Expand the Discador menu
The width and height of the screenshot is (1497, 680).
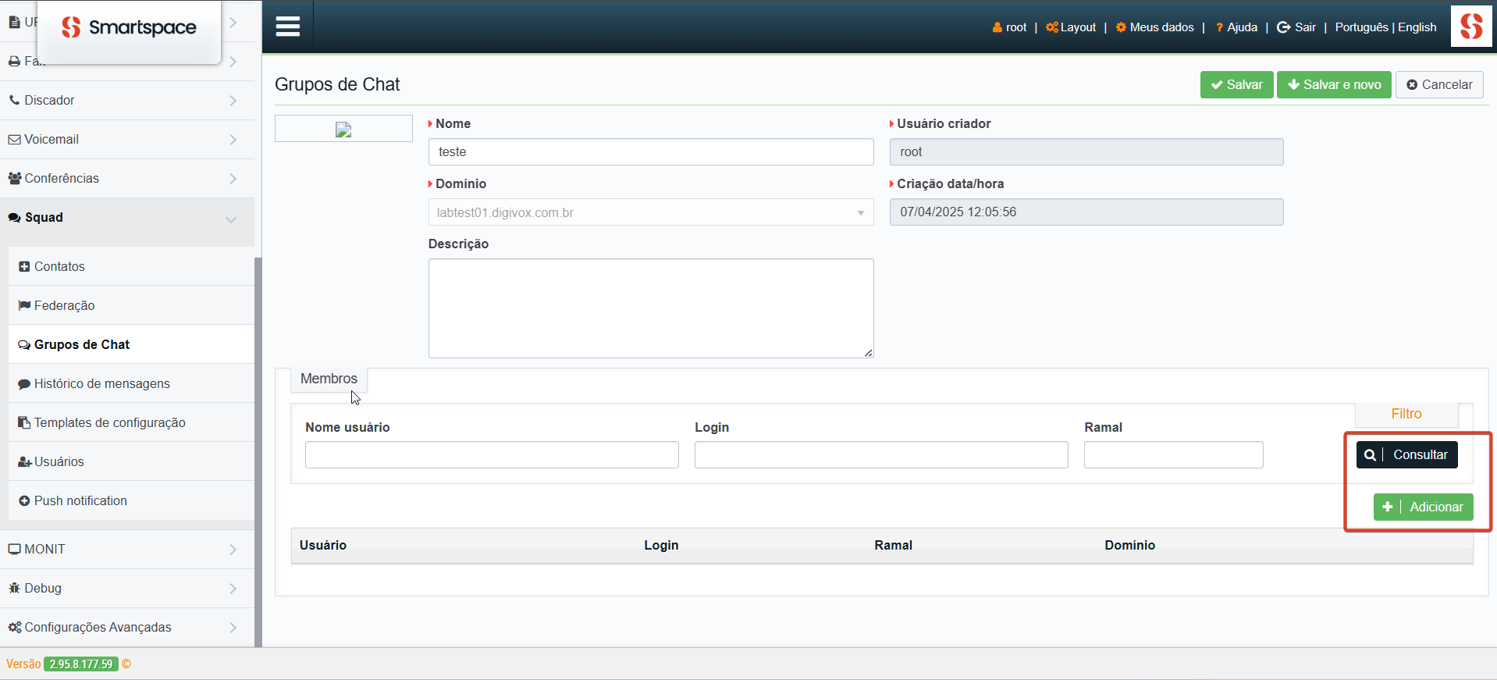(x=127, y=100)
